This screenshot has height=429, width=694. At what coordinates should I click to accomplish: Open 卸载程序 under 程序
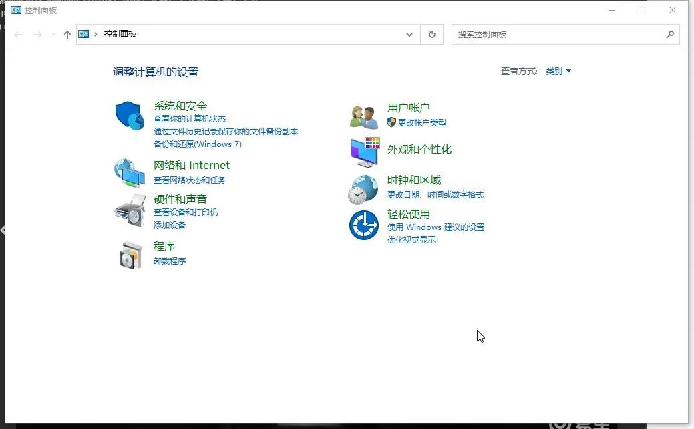[x=170, y=261]
